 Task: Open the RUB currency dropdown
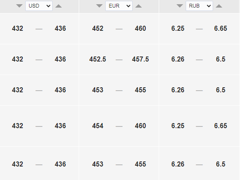(x=199, y=6)
